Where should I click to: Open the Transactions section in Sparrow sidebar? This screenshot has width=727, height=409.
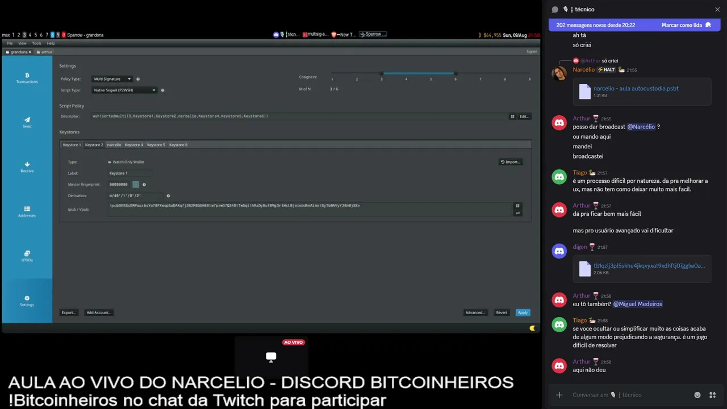tap(27, 78)
